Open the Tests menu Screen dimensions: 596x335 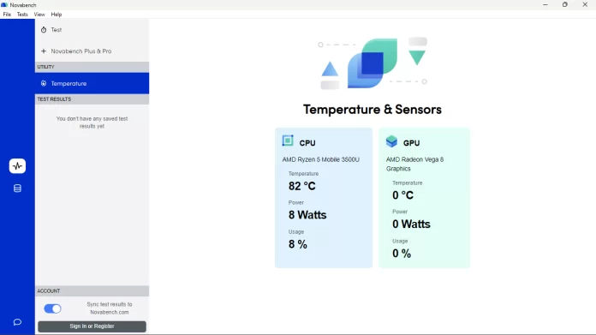tap(22, 15)
